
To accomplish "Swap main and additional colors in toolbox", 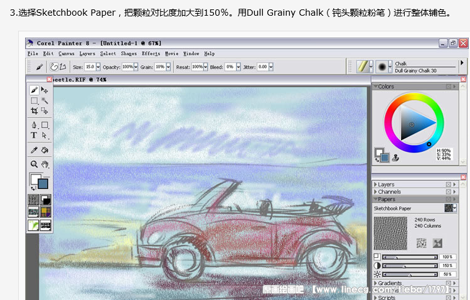I will coord(33,188).
